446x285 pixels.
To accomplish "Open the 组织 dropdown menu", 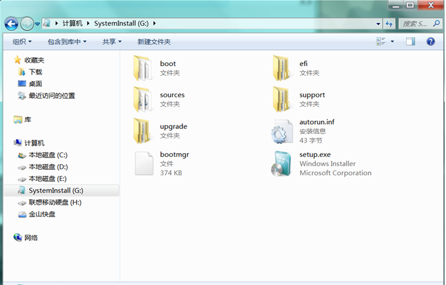I will tap(22, 41).
